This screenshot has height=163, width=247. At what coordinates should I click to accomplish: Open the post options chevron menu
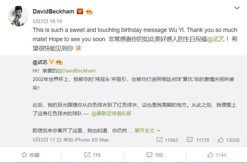tap(237, 8)
